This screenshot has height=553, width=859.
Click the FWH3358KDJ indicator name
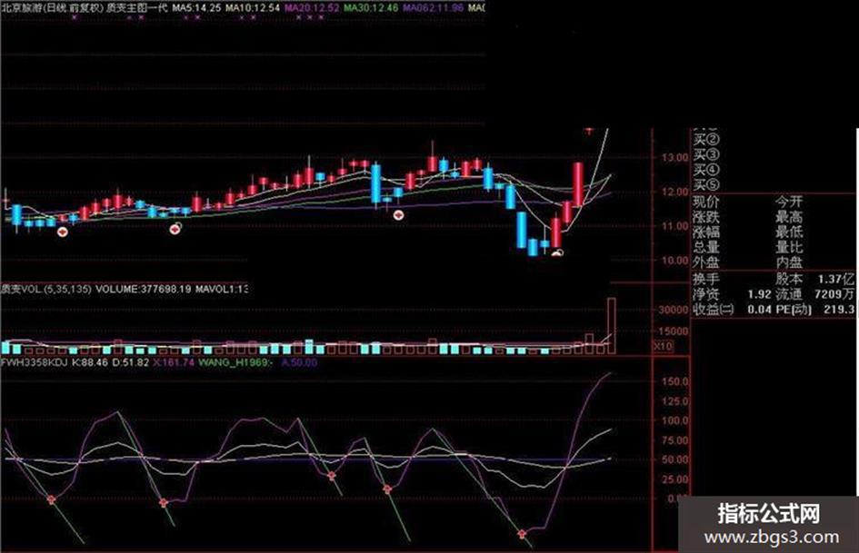tap(34, 362)
